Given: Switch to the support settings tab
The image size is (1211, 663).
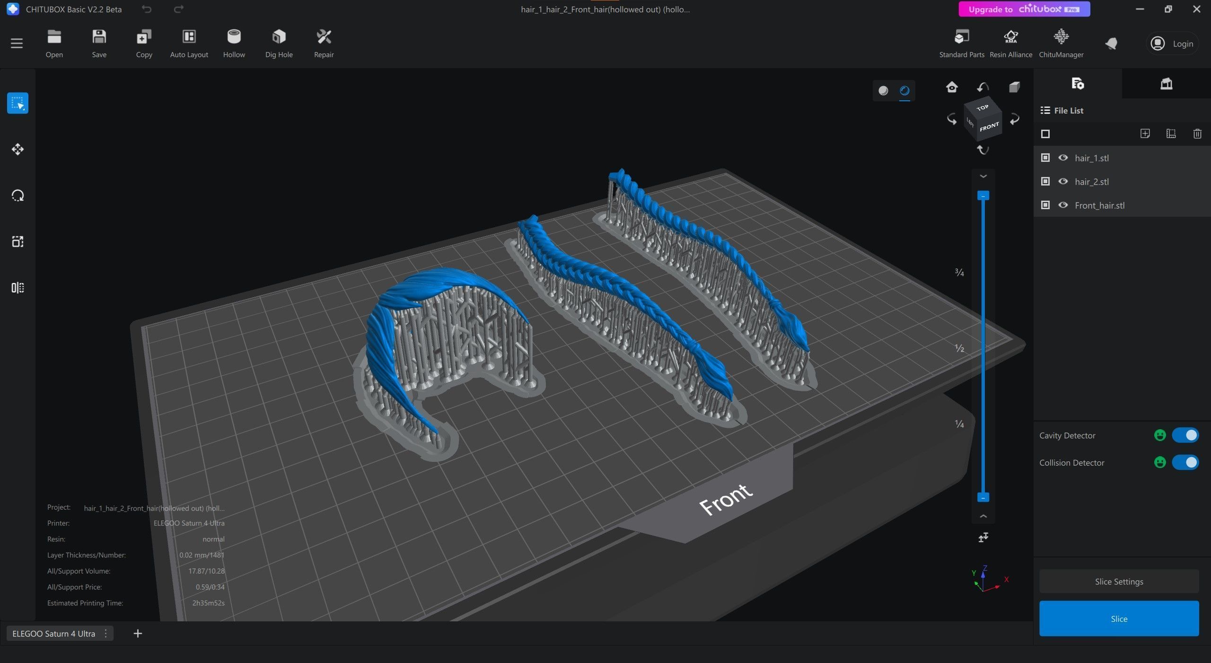Looking at the screenshot, I should pos(1166,84).
